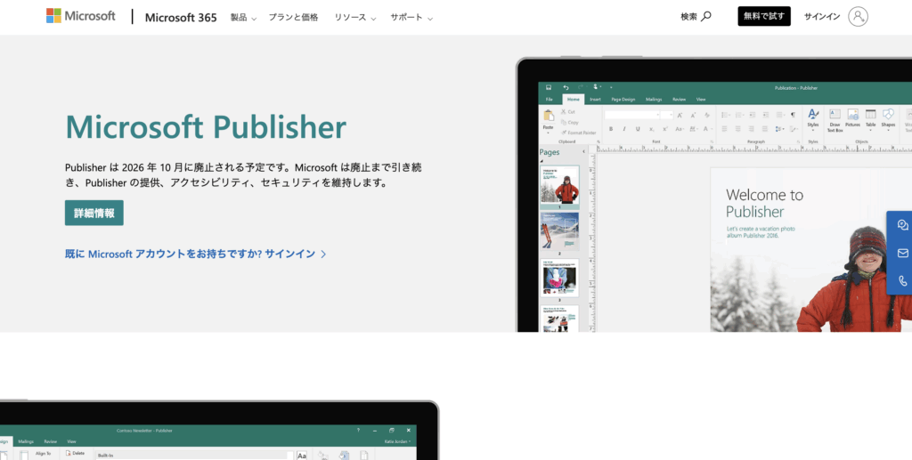Viewport: 912px width, 460px height.
Task: Click the Welcome to Publisher title text
Action: [x=764, y=203]
